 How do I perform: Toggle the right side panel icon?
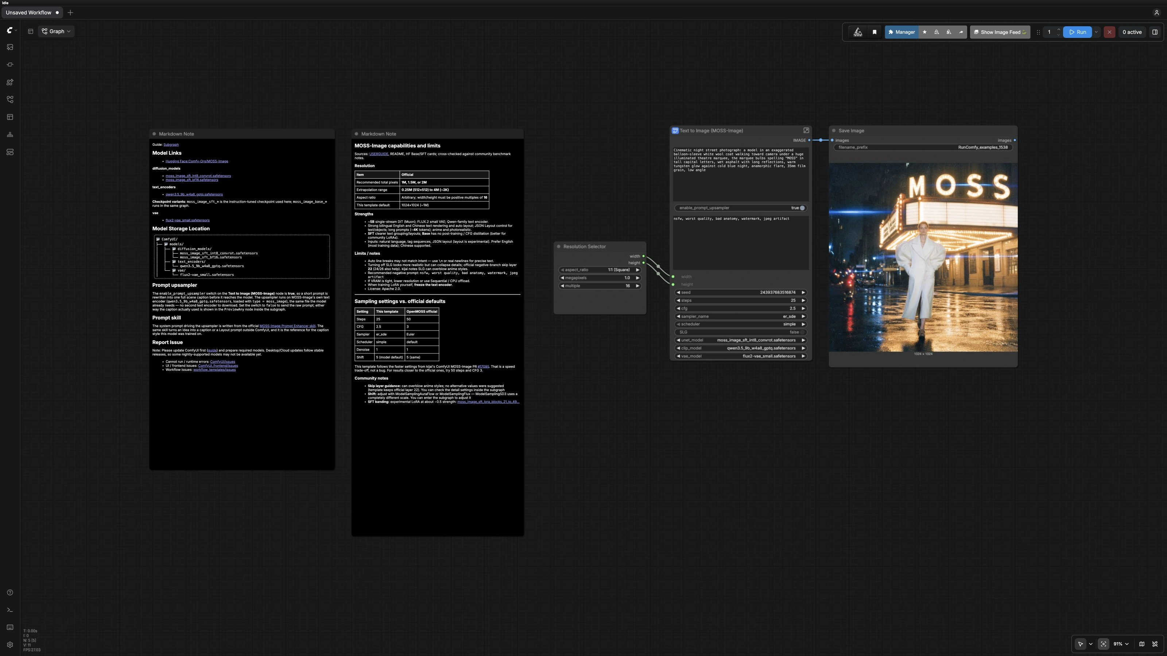tap(1155, 32)
